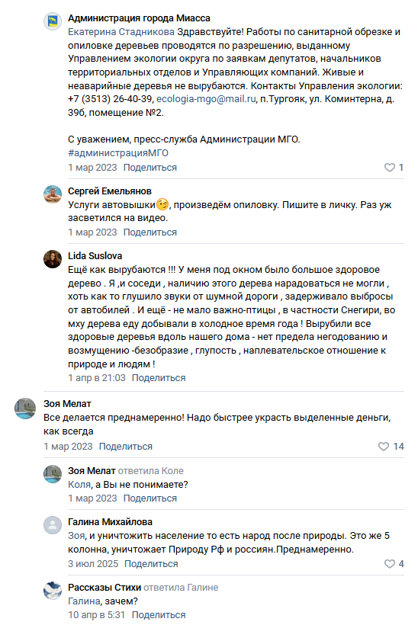418x625 pixels.
Task: Click 'ответила Коле' reply reference
Action: [151, 471]
